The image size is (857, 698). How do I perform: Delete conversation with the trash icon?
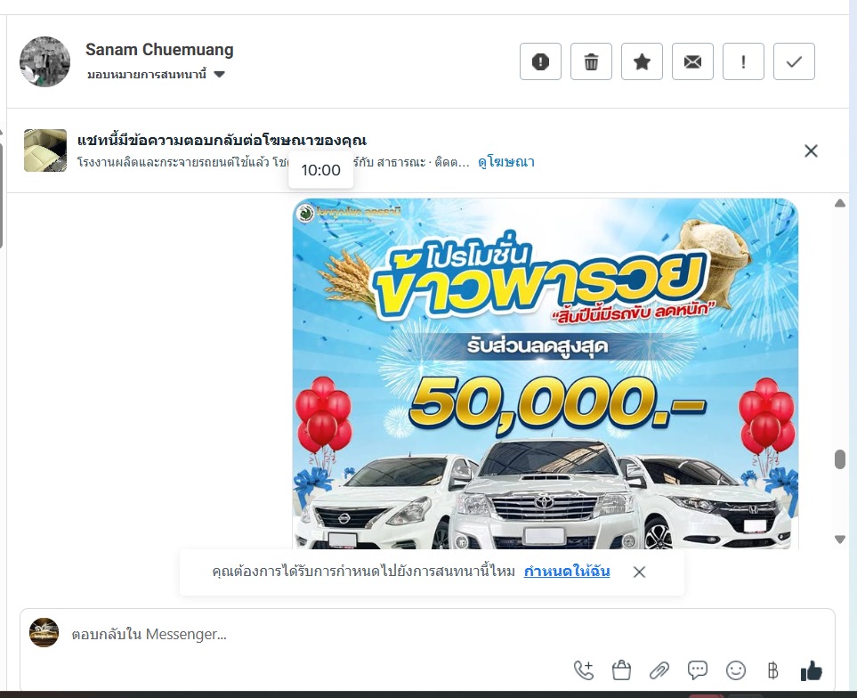(591, 61)
